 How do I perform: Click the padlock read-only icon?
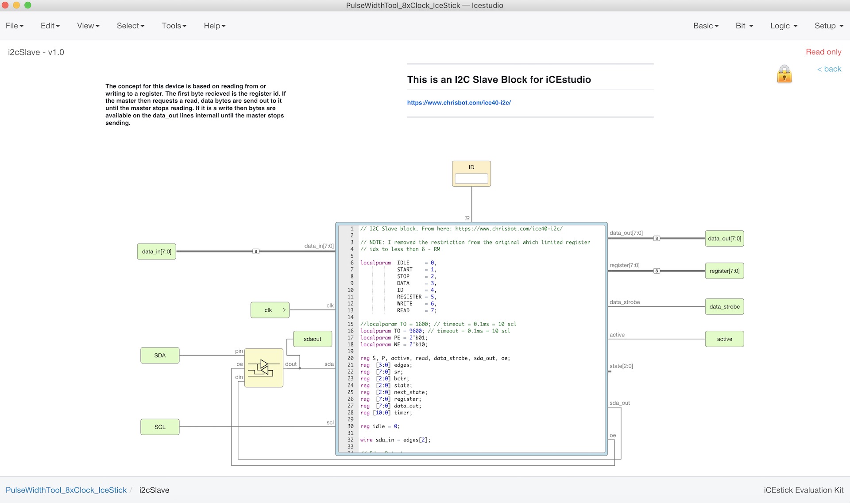(x=784, y=74)
